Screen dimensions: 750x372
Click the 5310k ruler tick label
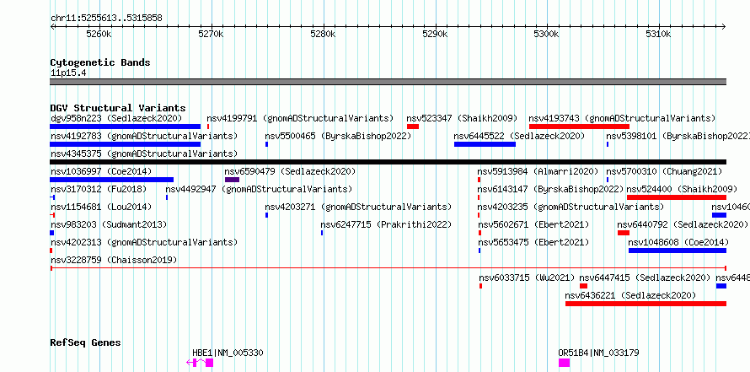(x=659, y=34)
